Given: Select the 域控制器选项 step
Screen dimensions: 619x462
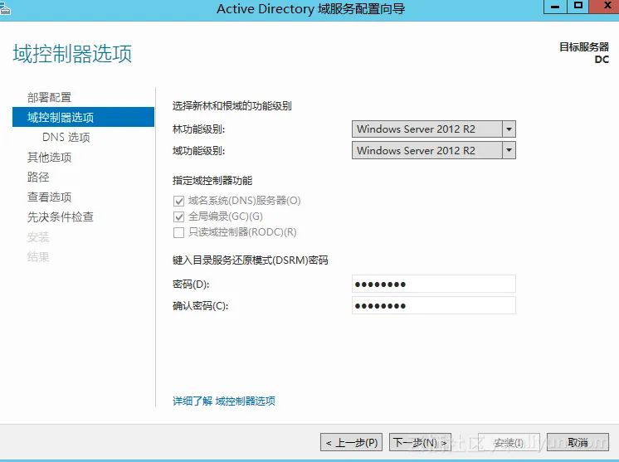Looking at the screenshot, I should point(83,117).
